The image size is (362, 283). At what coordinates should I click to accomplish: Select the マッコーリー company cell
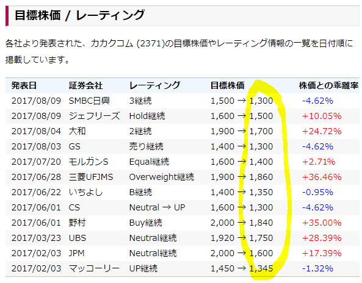click(94, 268)
